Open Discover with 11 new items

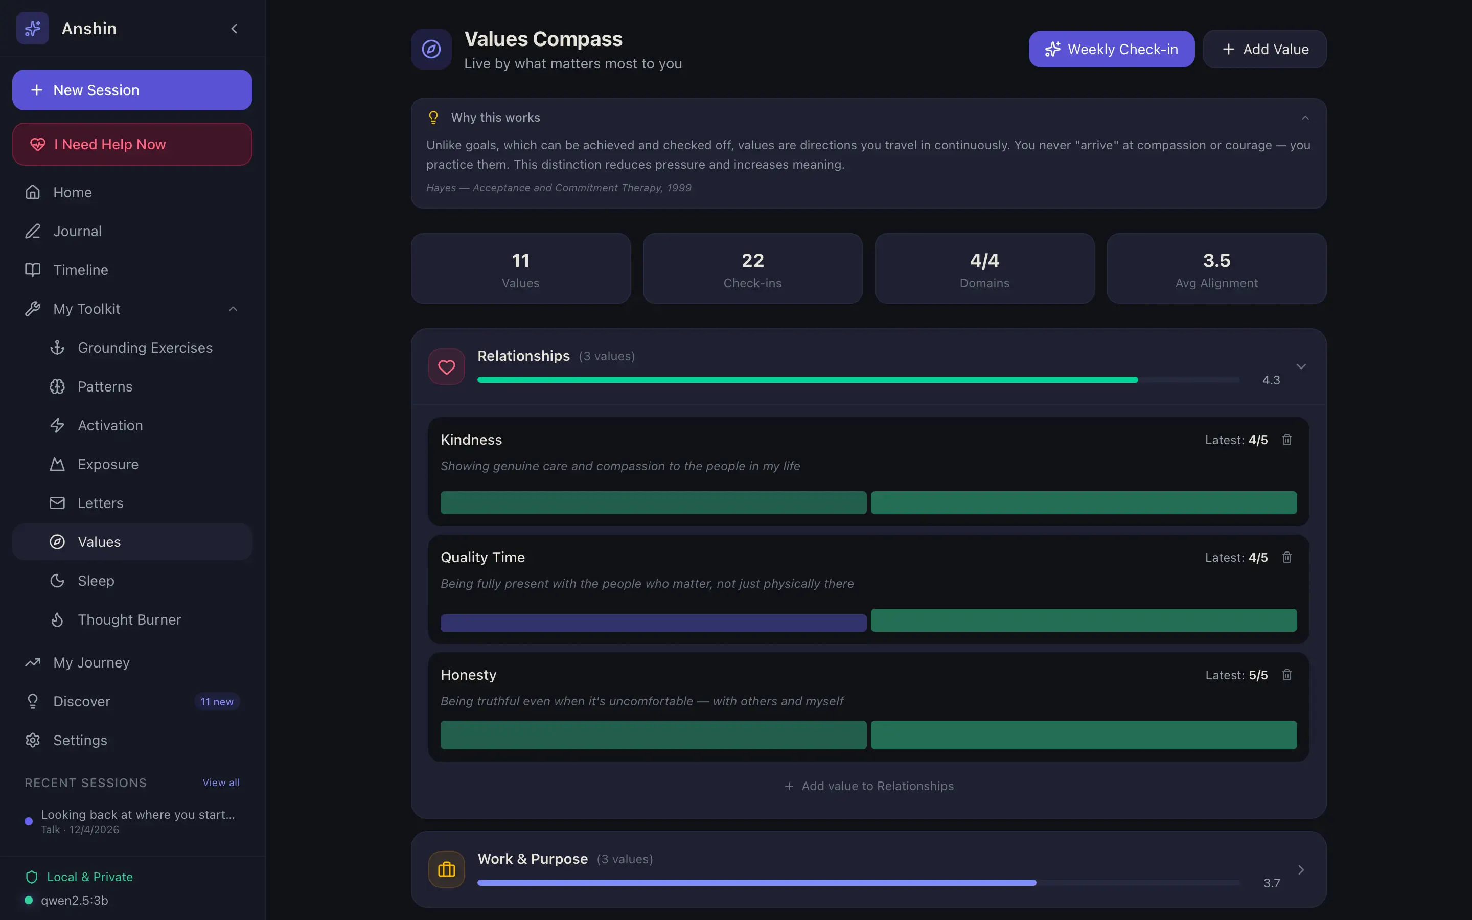(132, 702)
